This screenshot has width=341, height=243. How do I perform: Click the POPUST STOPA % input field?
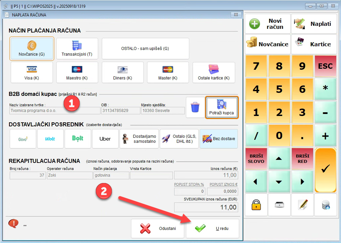click(x=189, y=191)
